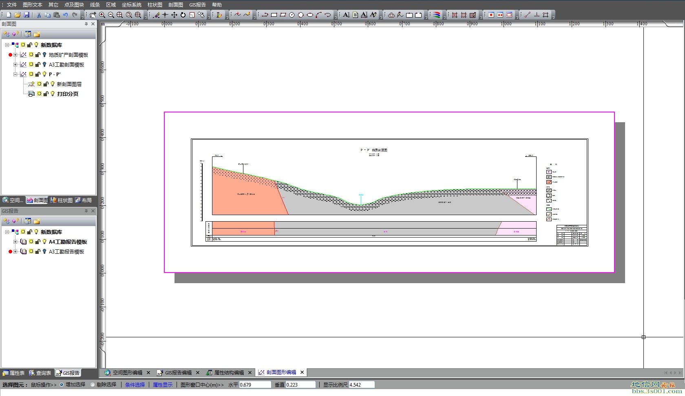Click the 垂直 coordinate input field
This screenshot has height=396, width=685.
(301, 385)
